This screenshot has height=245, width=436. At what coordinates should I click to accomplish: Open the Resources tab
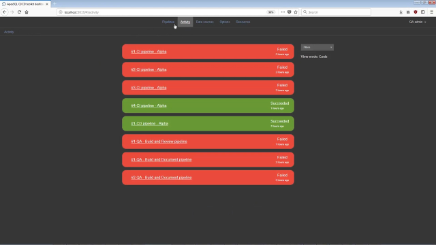tap(243, 22)
